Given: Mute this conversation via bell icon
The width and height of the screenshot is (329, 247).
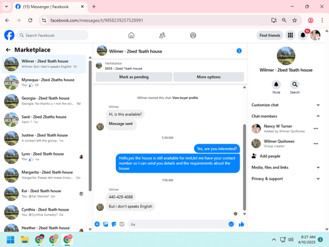Looking at the screenshot, I should [276, 84].
